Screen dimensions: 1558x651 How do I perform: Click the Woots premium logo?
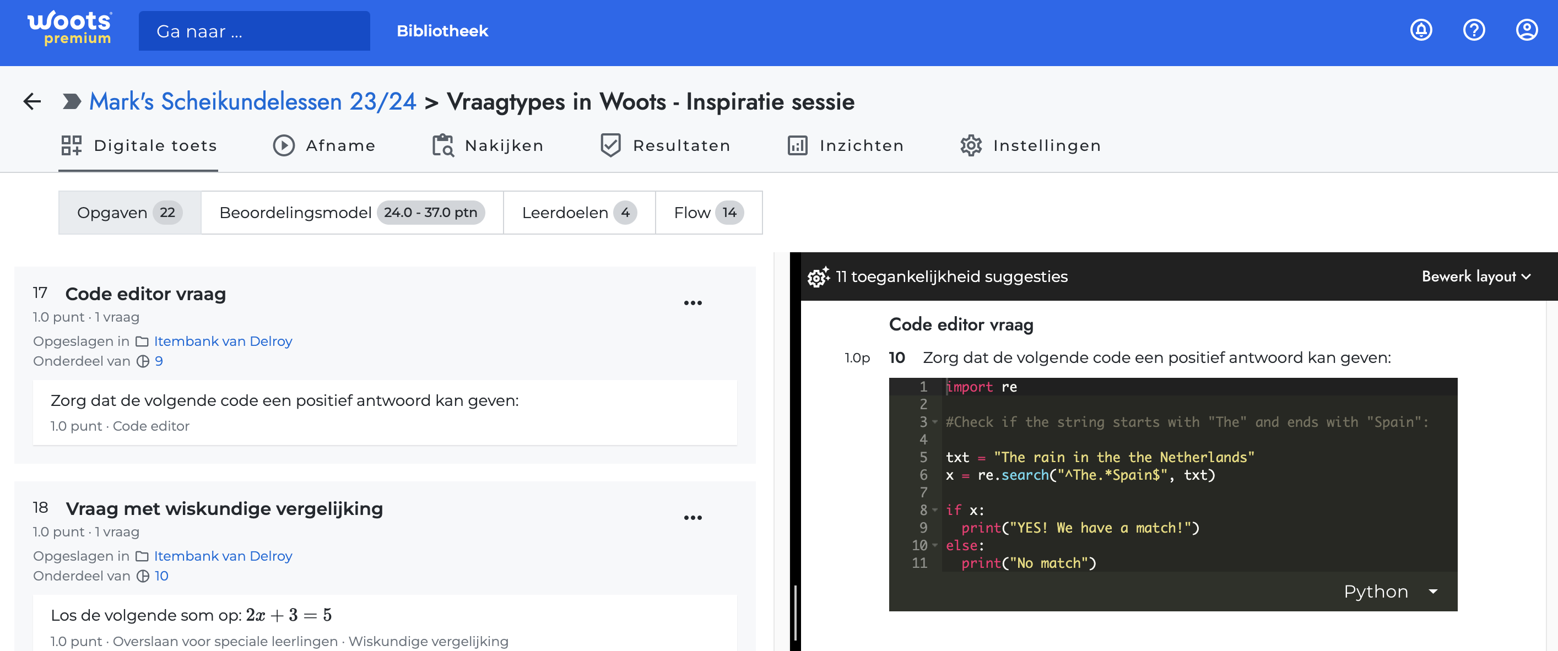(69, 28)
